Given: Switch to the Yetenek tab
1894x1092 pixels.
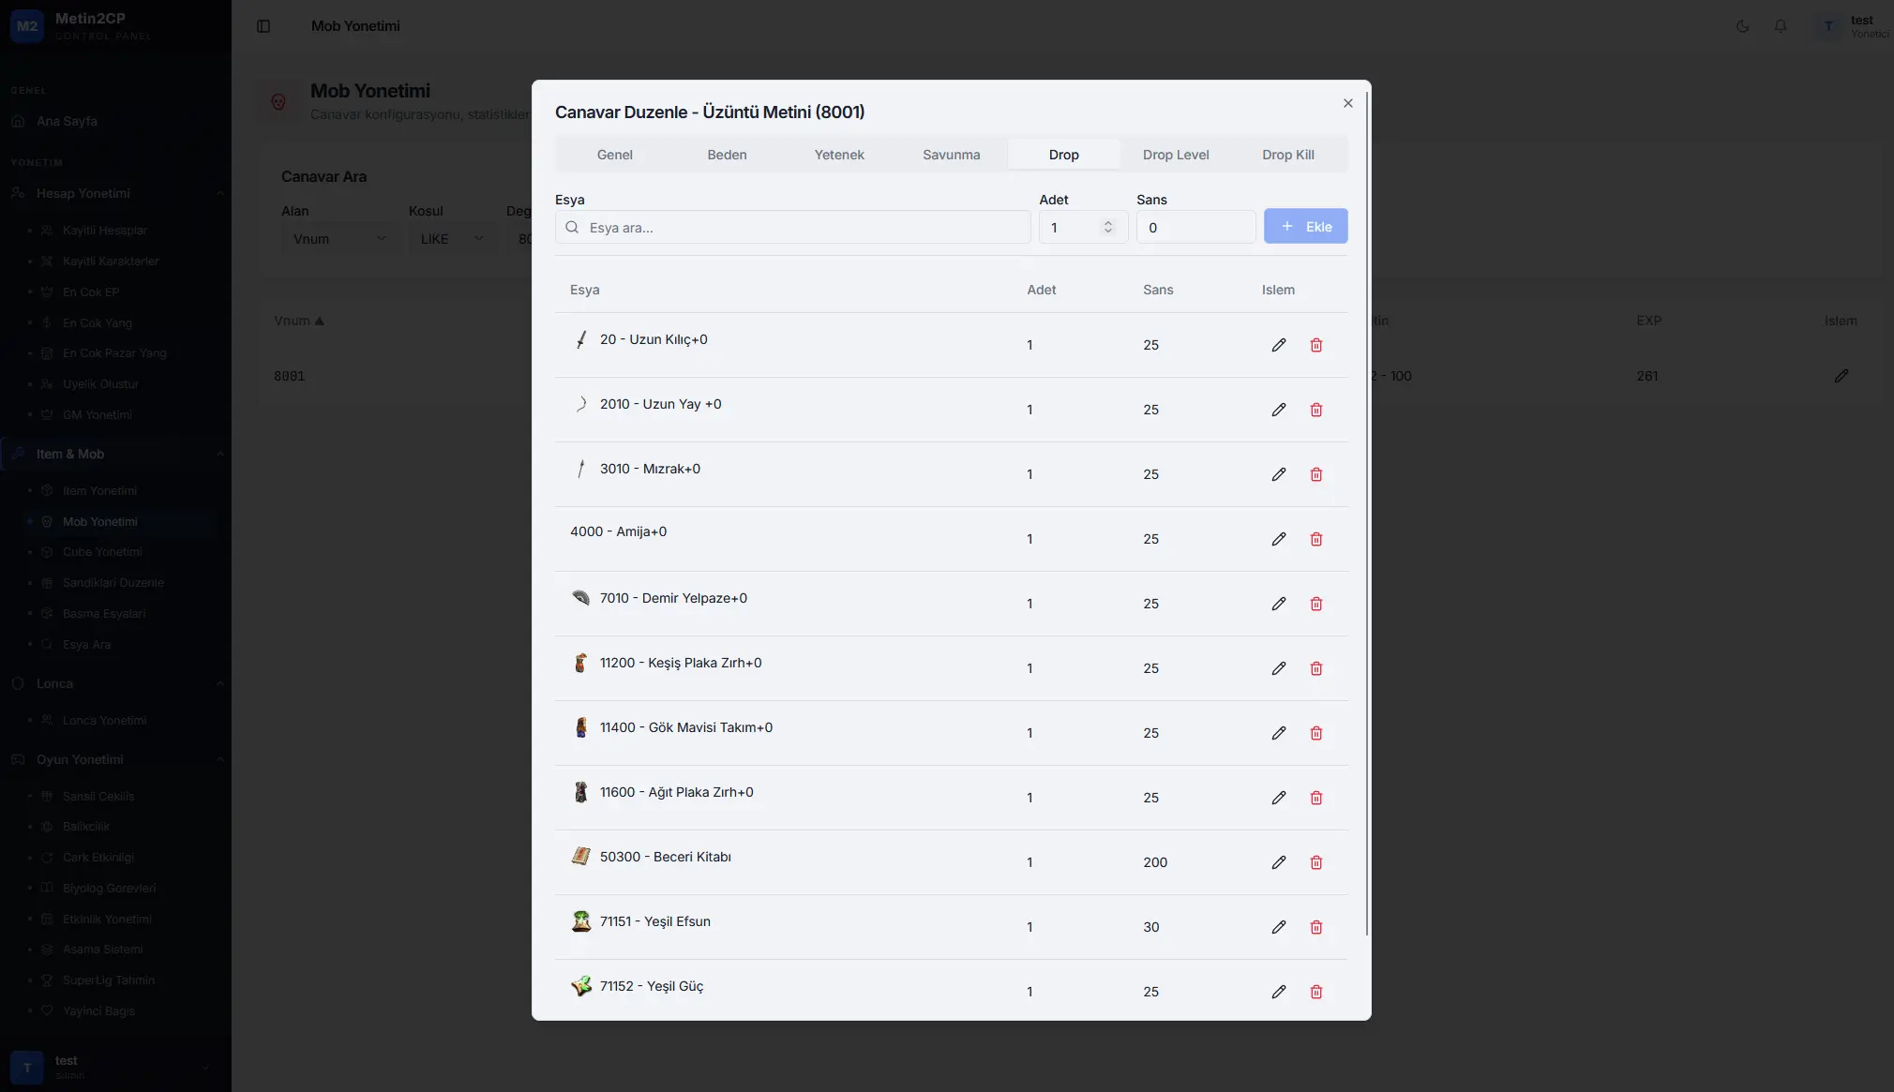Looking at the screenshot, I should click(x=839, y=155).
